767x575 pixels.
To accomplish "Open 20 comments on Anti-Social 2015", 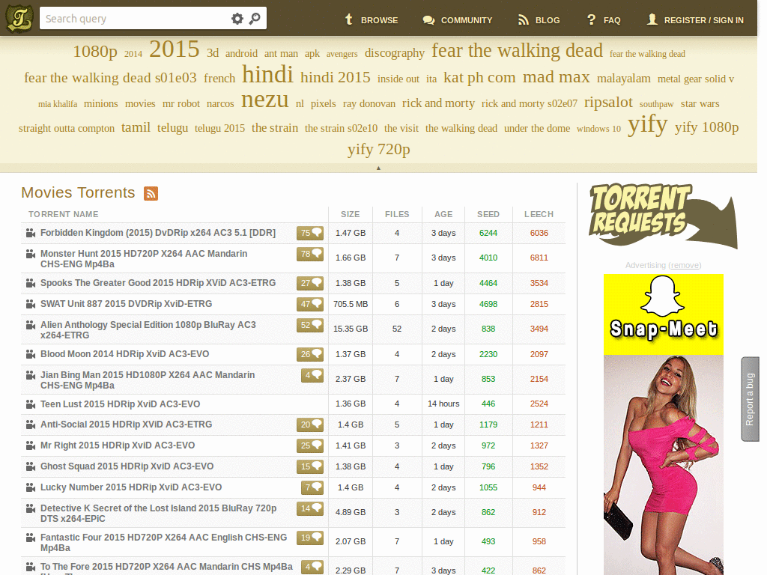I will pyautogui.click(x=310, y=425).
